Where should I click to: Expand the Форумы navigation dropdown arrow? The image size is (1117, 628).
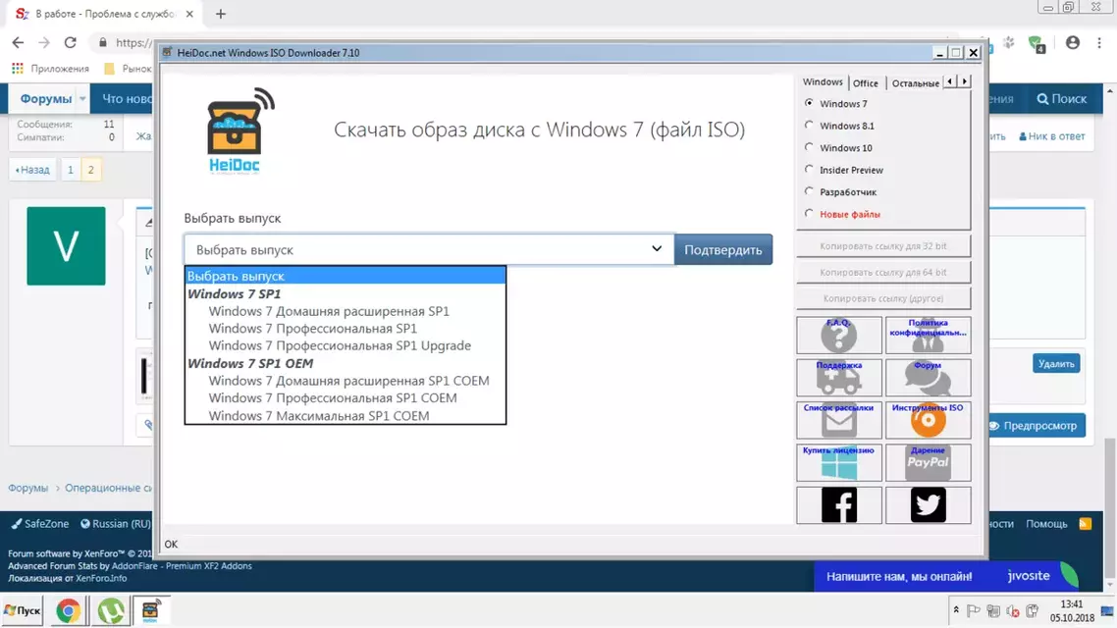82,99
